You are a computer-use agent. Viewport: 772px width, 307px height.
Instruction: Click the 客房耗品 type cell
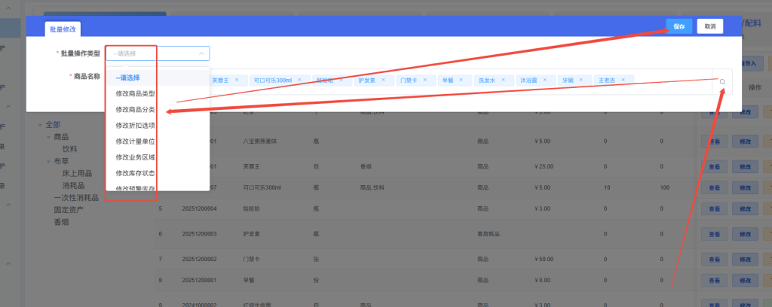[x=489, y=234]
